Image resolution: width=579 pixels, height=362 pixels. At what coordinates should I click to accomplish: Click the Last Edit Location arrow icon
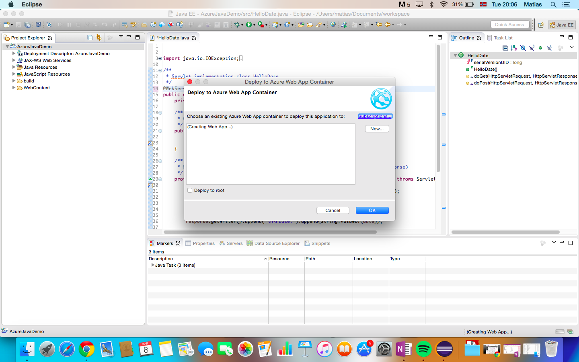point(378,25)
